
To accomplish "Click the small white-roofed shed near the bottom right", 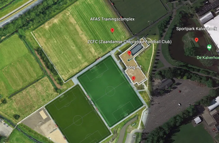I will [198, 120].
